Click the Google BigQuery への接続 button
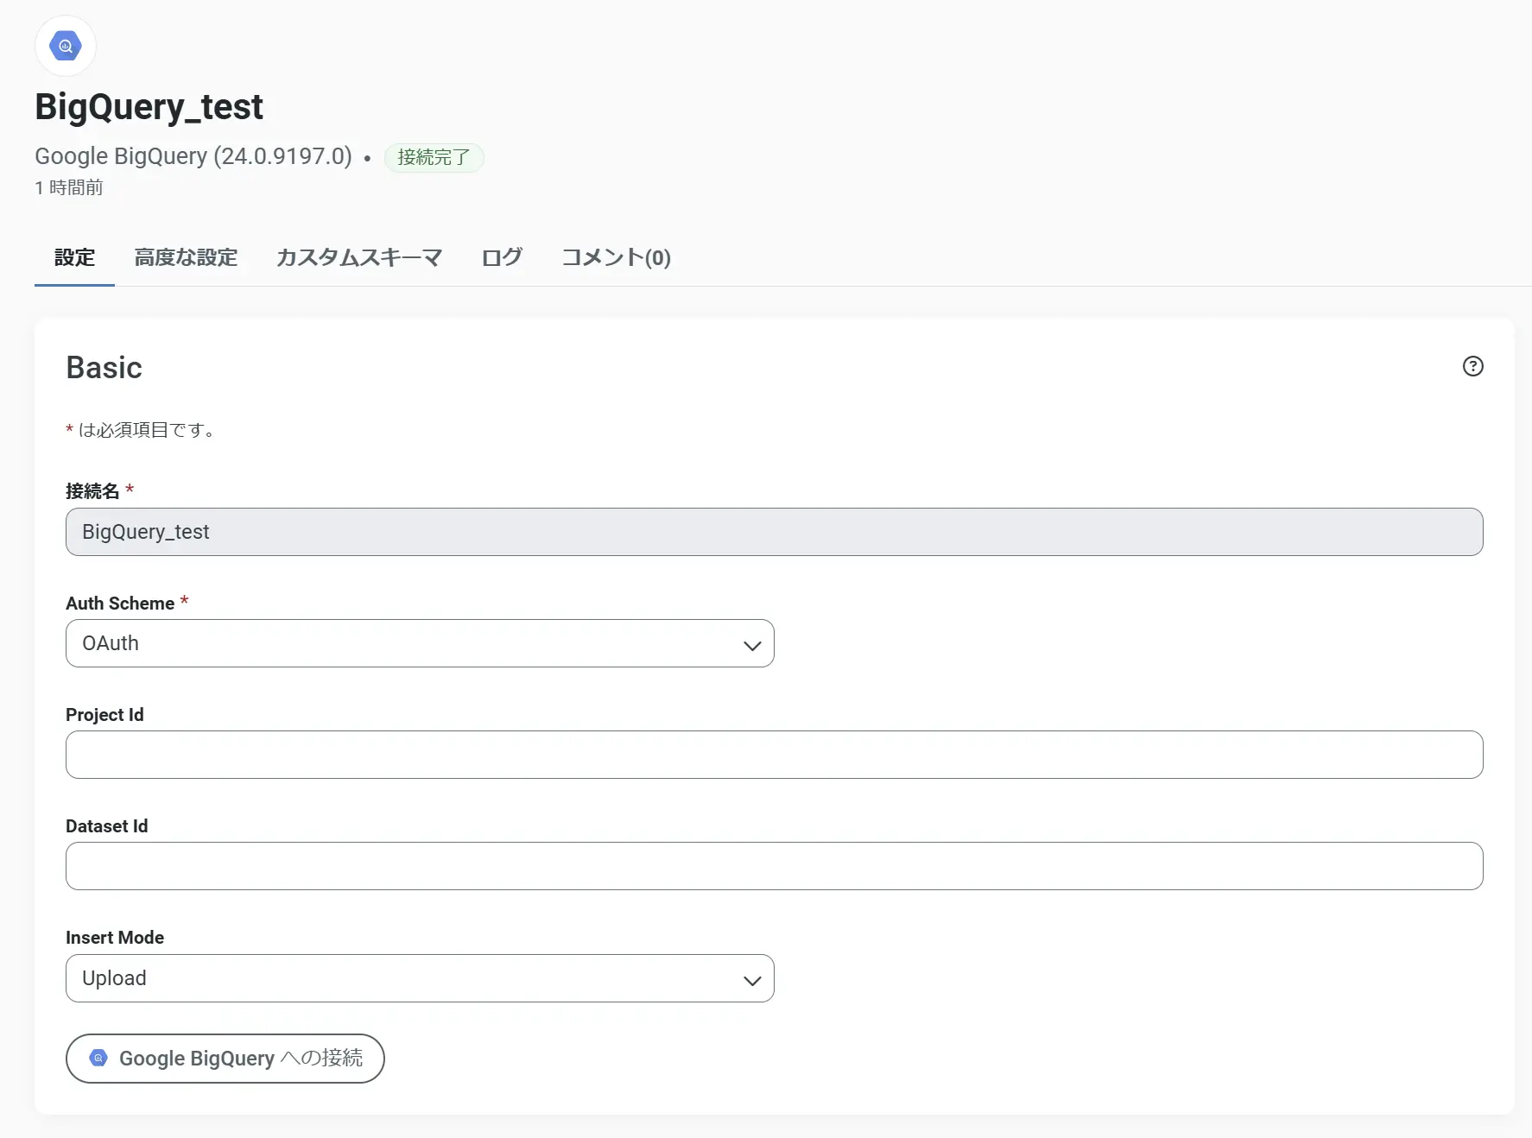Screen dimensions: 1532x1138 point(225,1059)
